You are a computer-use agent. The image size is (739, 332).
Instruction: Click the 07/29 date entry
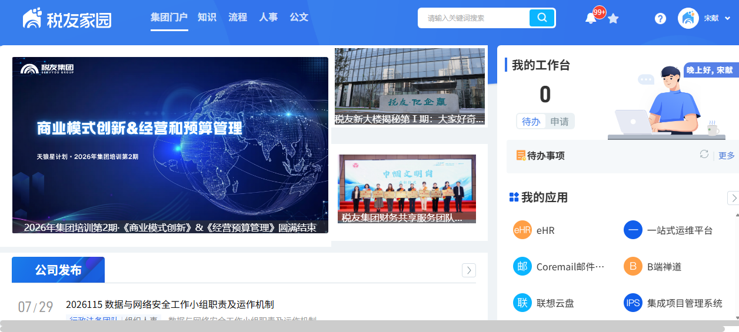click(x=35, y=307)
